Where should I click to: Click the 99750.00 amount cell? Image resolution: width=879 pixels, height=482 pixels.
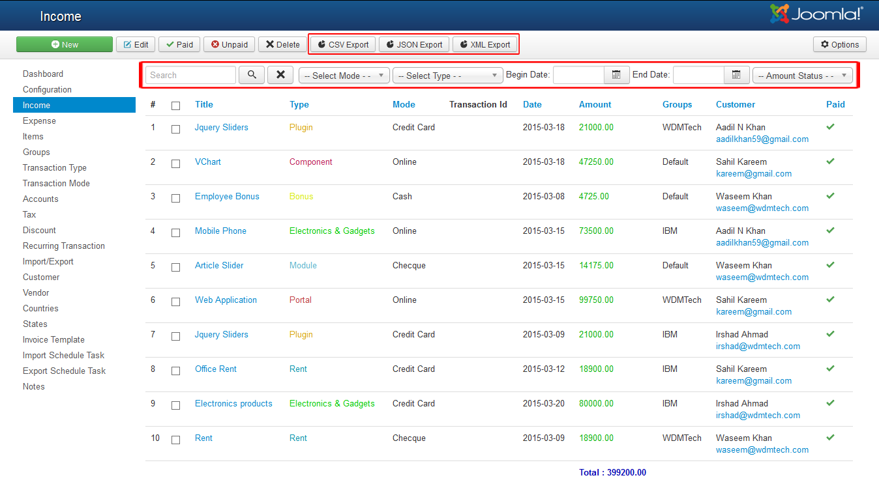[596, 300]
